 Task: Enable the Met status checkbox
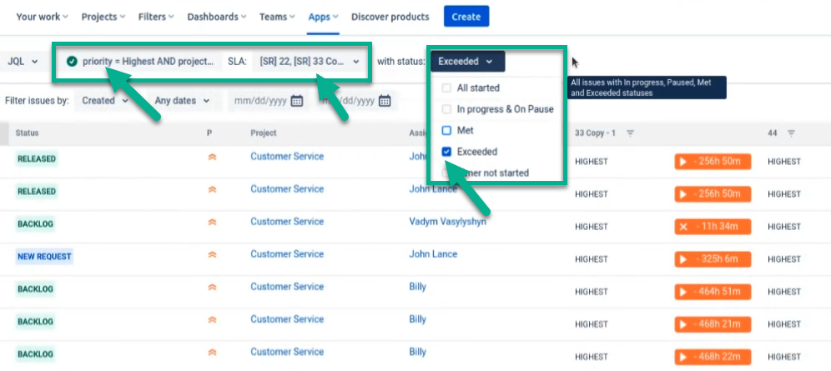(446, 130)
